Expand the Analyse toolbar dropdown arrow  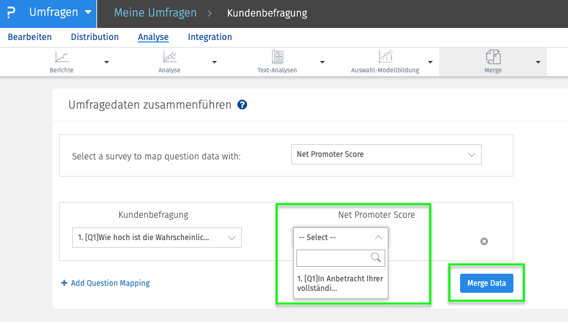tap(215, 62)
